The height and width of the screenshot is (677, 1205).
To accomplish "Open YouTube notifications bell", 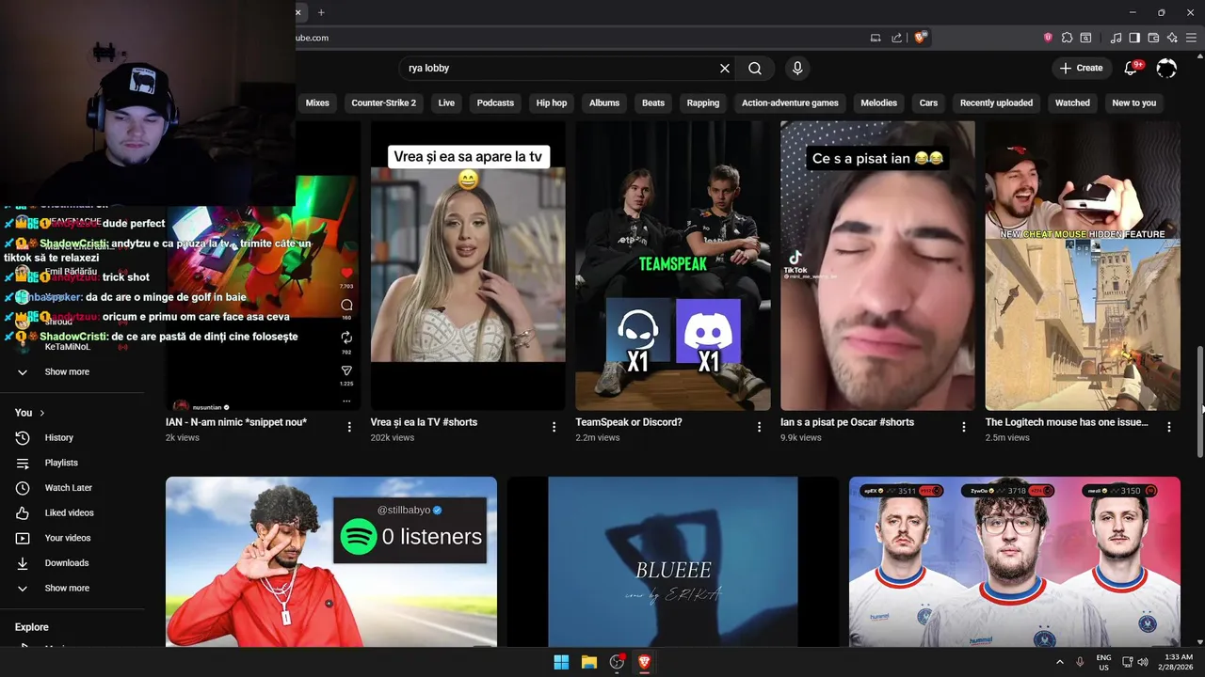I will point(1133,68).
